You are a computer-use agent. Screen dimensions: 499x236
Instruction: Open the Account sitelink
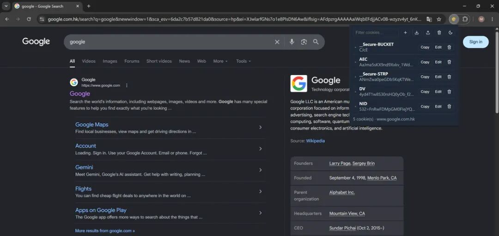click(x=85, y=146)
